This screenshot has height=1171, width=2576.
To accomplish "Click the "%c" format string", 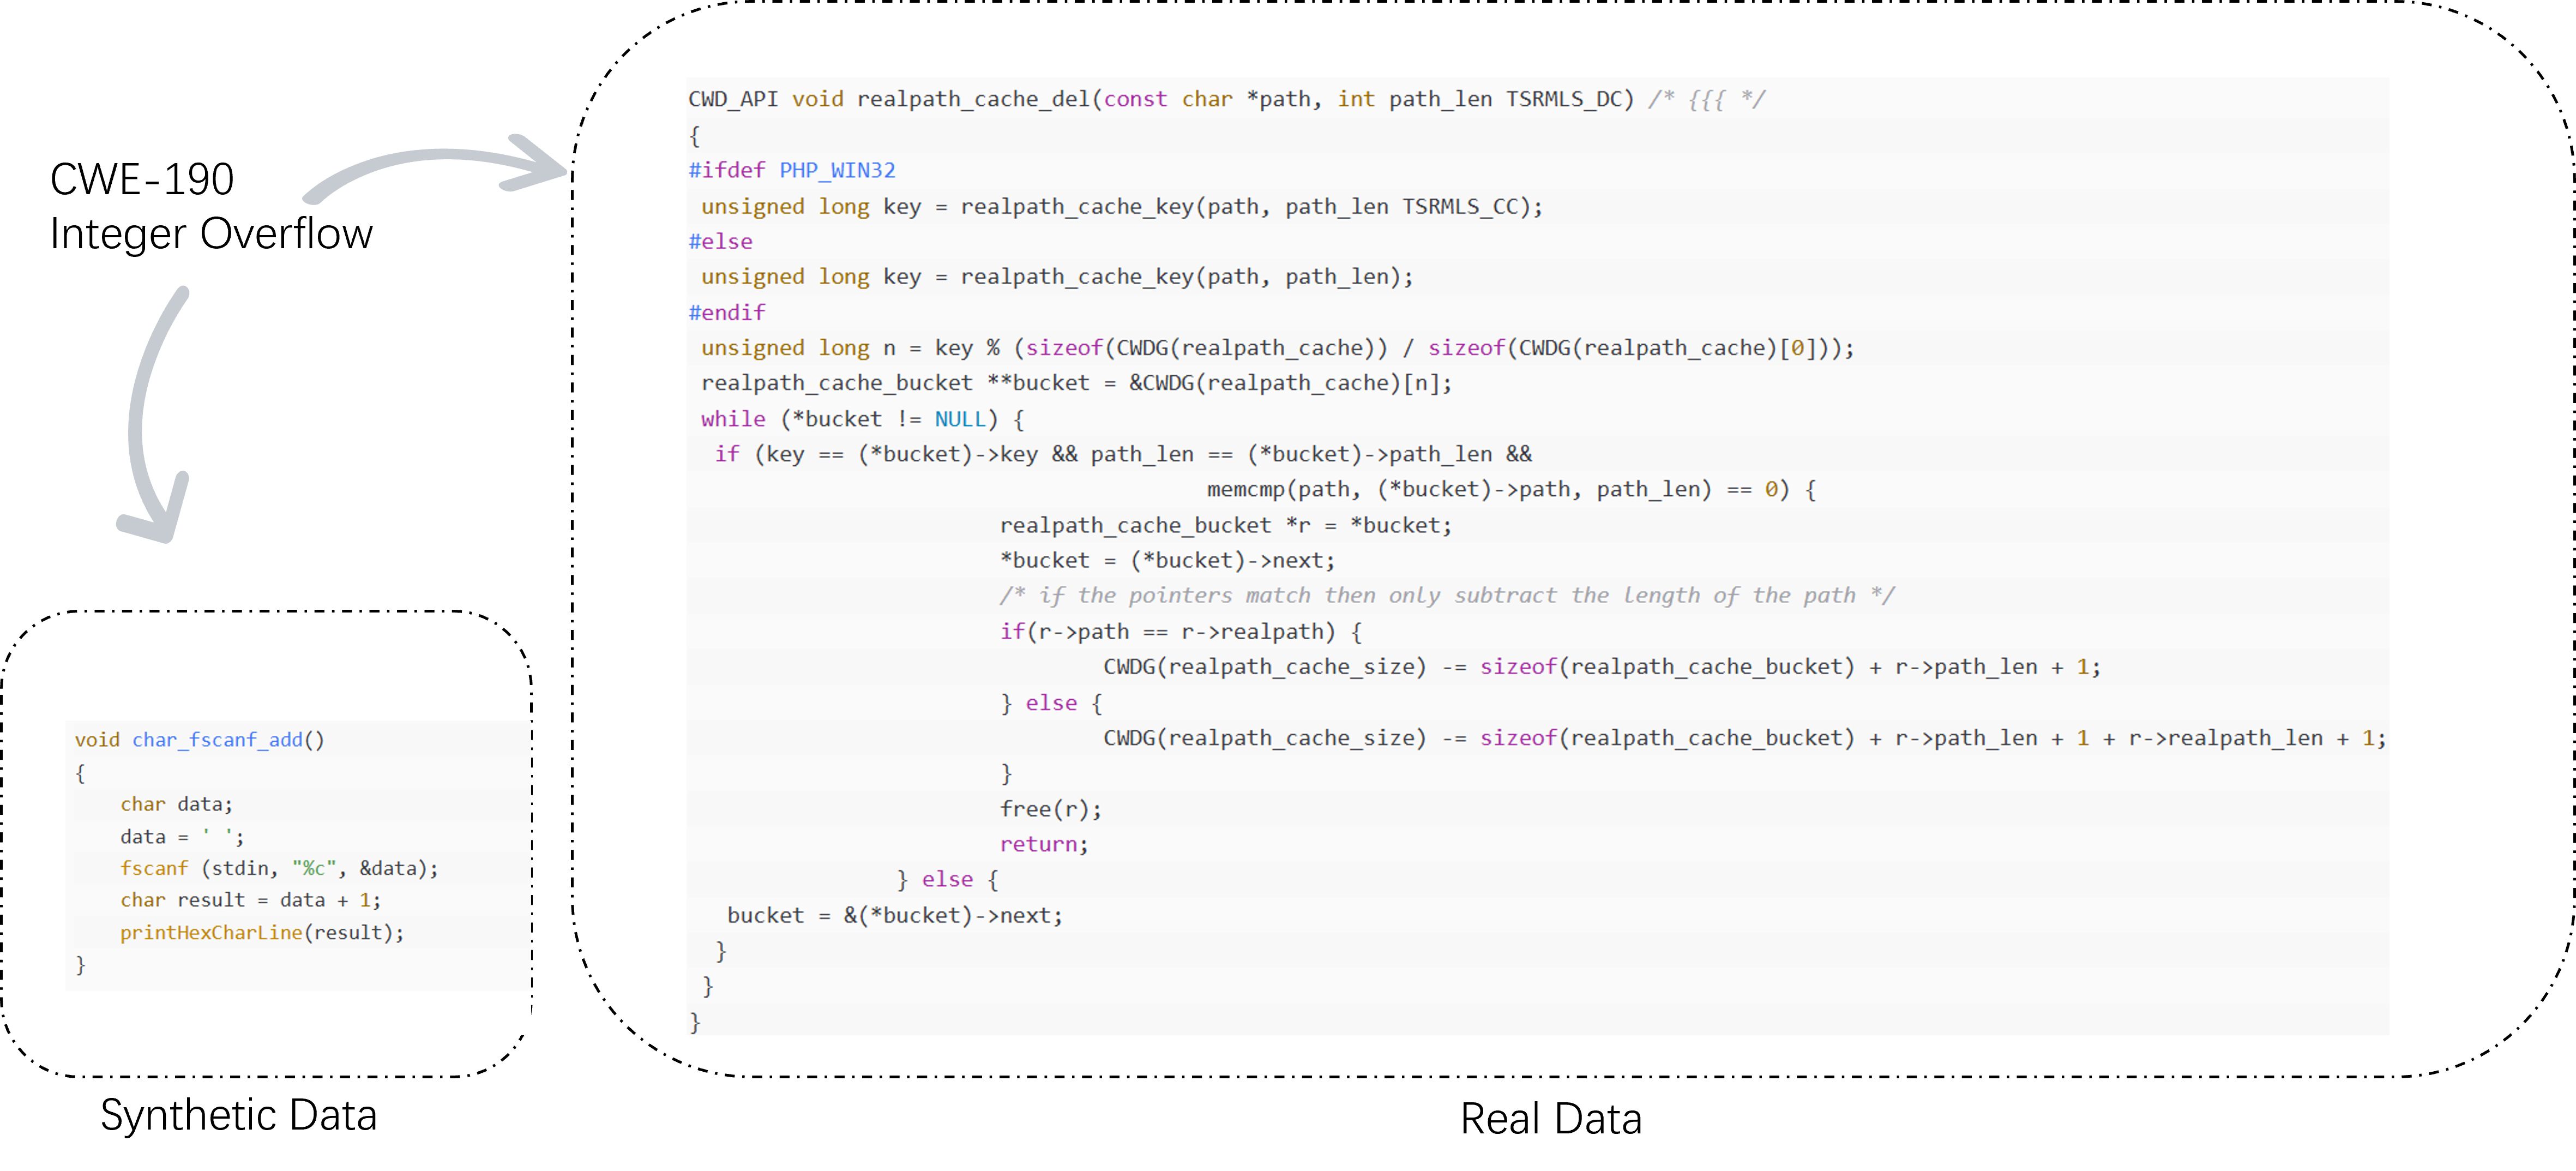I will click(314, 868).
